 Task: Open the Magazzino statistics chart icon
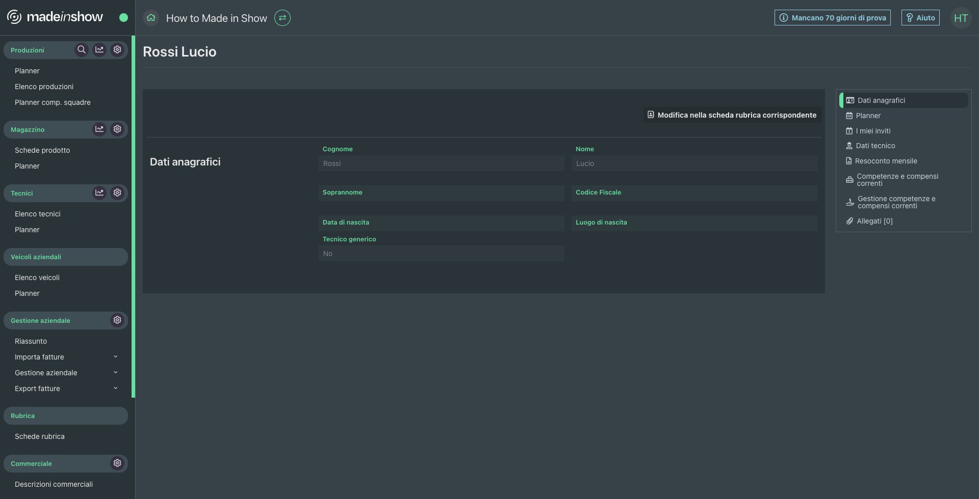click(x=99, y=129)
